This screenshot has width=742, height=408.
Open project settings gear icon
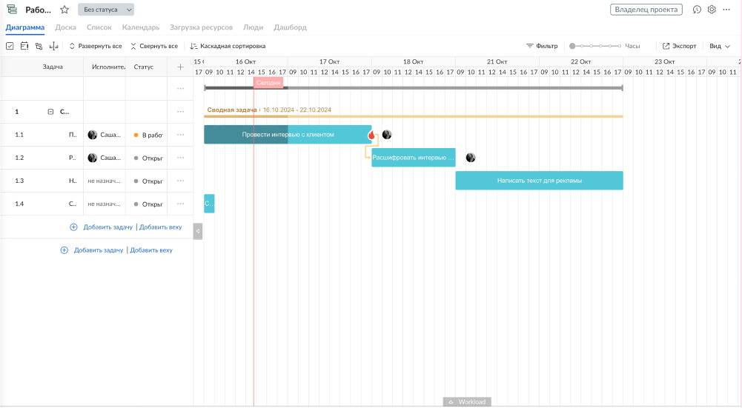click(x=712, y=10)
